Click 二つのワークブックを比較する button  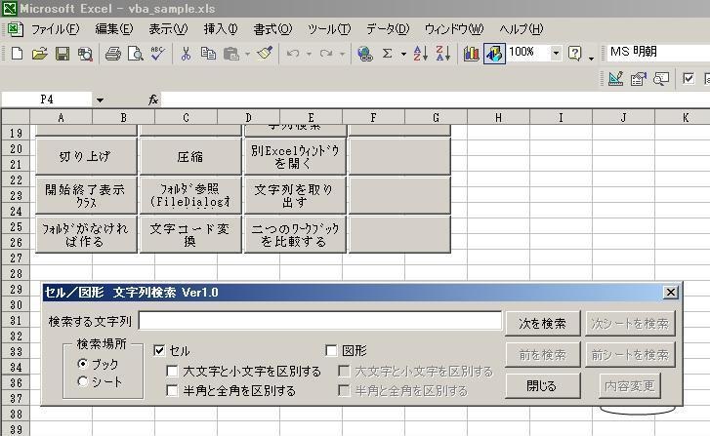tap(295, 234)
